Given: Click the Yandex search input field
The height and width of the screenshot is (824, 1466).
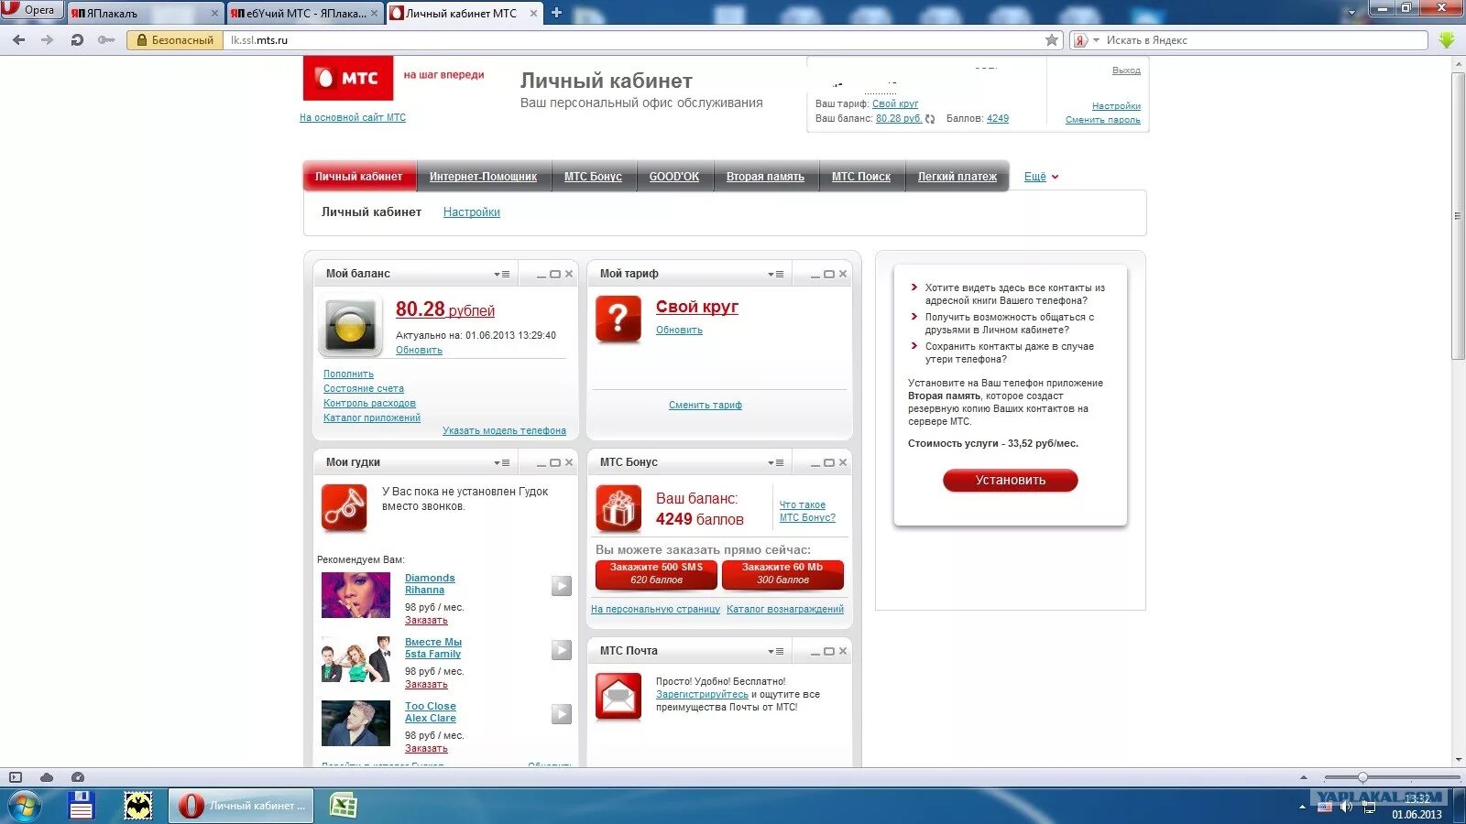Looking at the screenshot, I should coord(1264,40).
